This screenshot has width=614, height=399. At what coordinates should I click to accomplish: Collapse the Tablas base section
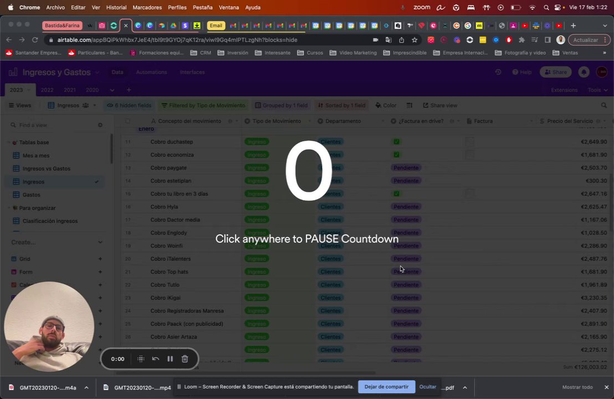coord(9,142)
